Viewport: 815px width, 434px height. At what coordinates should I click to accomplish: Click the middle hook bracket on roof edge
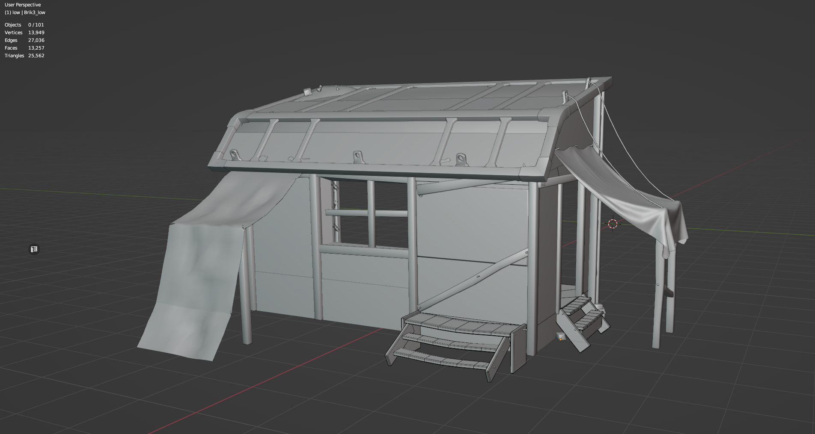click(x=358, y=157)
